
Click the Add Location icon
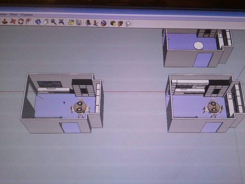point(71,22)
